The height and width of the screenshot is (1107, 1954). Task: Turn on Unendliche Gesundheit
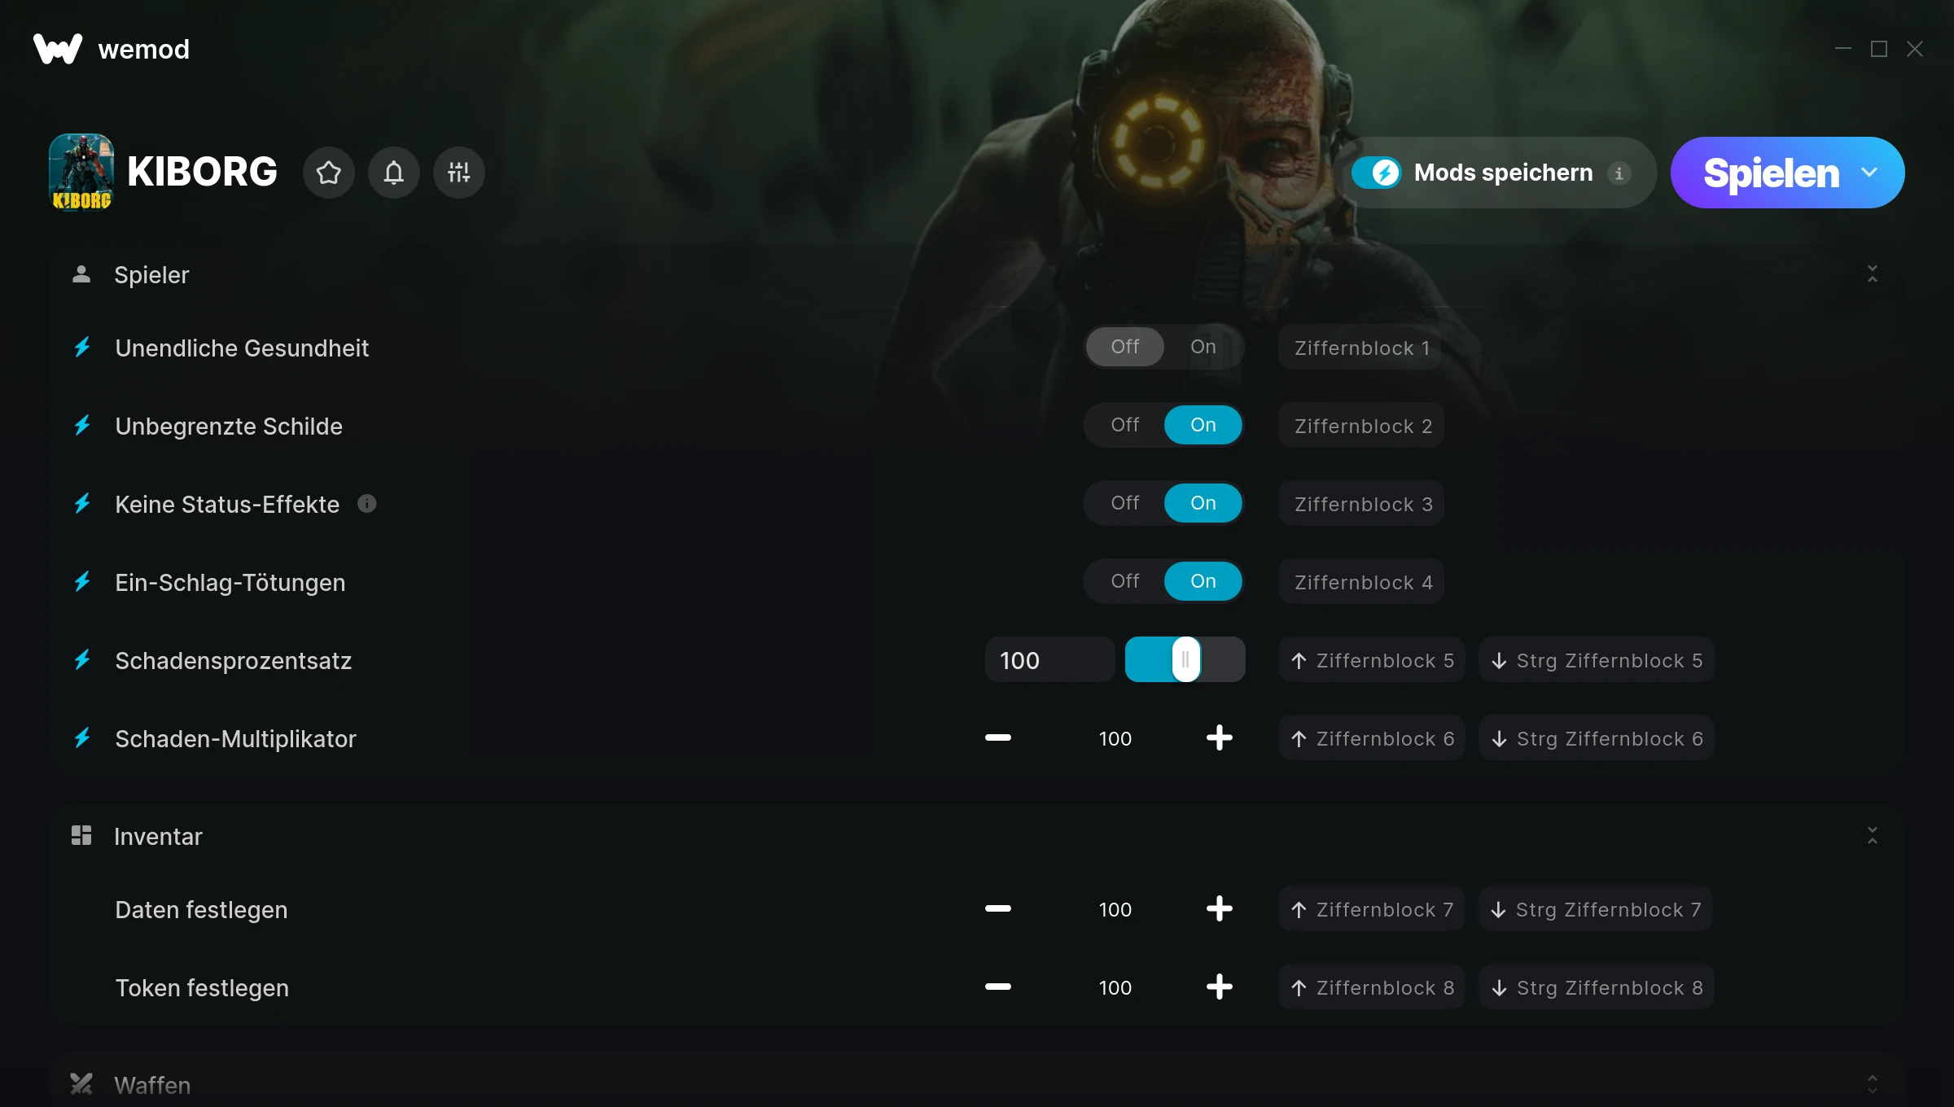click(x=1203, y=347)
